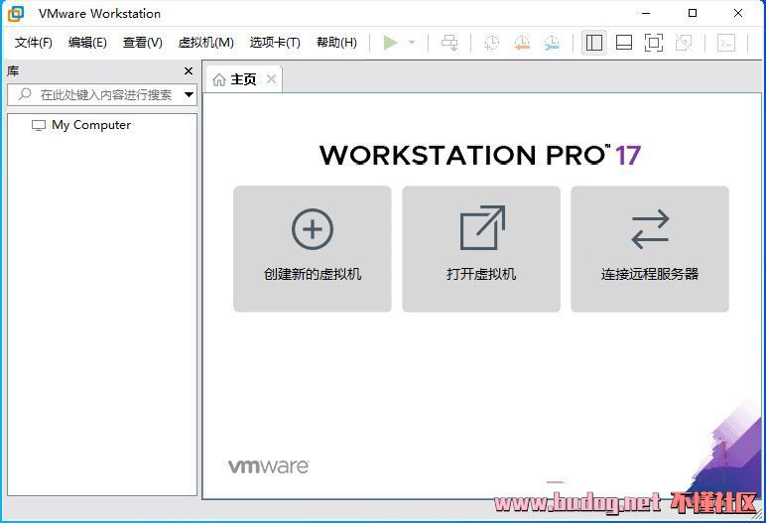Toggle the library sidebar view icon
The image size is (766, 523).
(x=594, y=43)
